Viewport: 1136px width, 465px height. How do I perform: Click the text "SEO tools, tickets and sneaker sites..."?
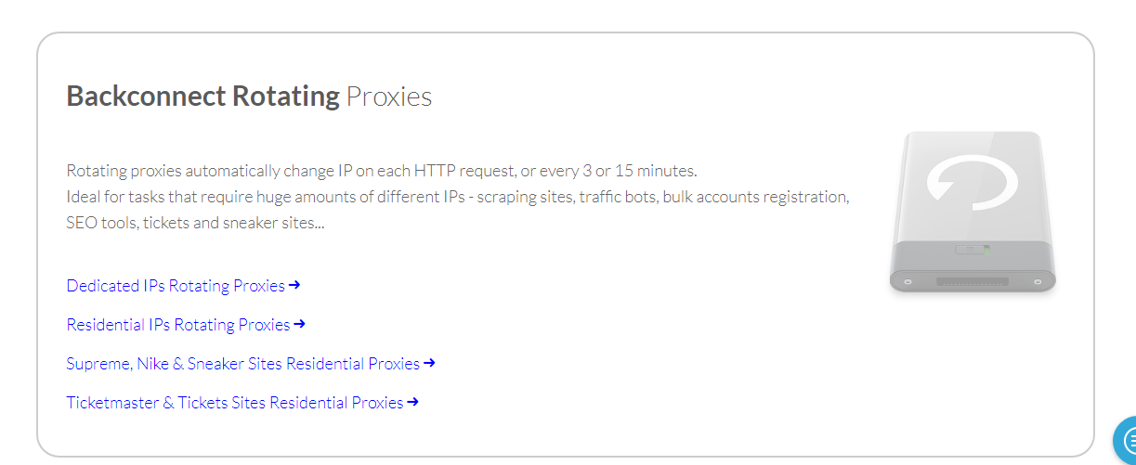coord(195,223)
